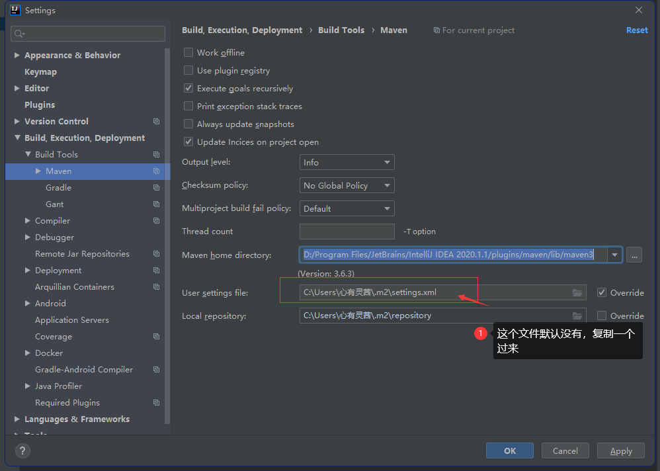Expand Languages & Frameworks section
This screenshot has height=471, width=660.
click(x=17, y=419)
